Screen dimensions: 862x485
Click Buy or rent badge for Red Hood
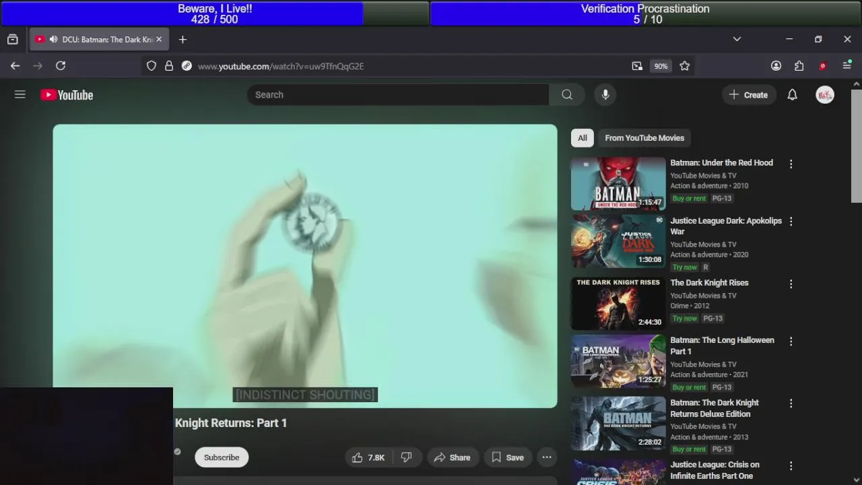(x=689, y=199)
